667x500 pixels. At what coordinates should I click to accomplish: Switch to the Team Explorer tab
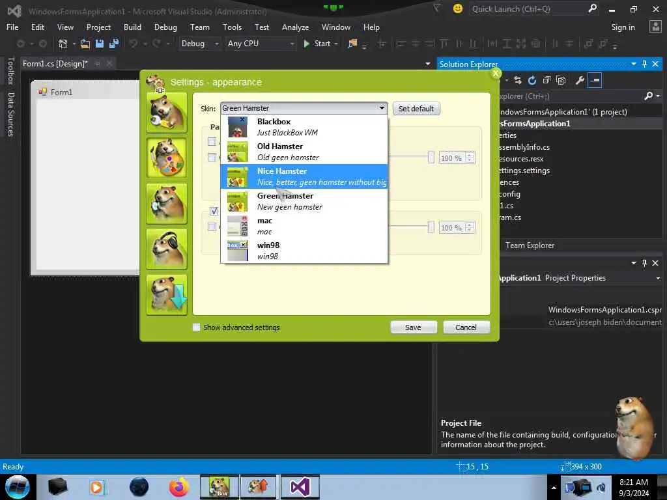pos(530,245)
